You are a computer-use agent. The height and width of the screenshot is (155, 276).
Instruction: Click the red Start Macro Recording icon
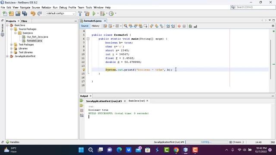coord(179,26)
